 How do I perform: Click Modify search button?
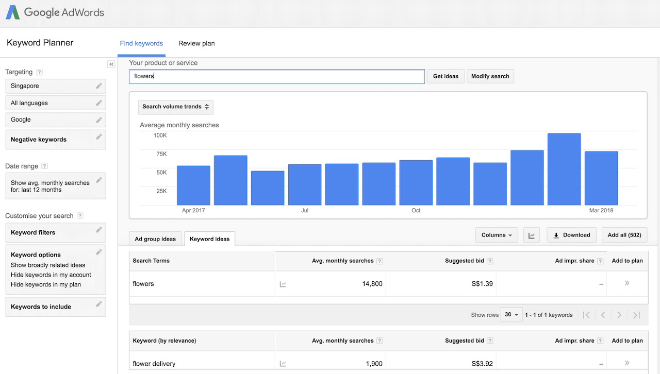[490, 76]
